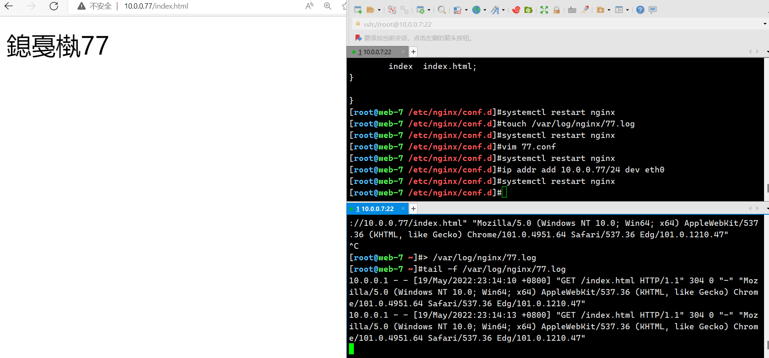Click the reconnect link icon

(x=404, y=10)
